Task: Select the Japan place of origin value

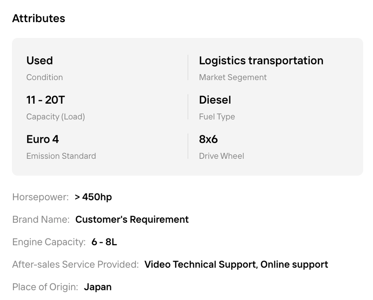Action: (98, 287)
